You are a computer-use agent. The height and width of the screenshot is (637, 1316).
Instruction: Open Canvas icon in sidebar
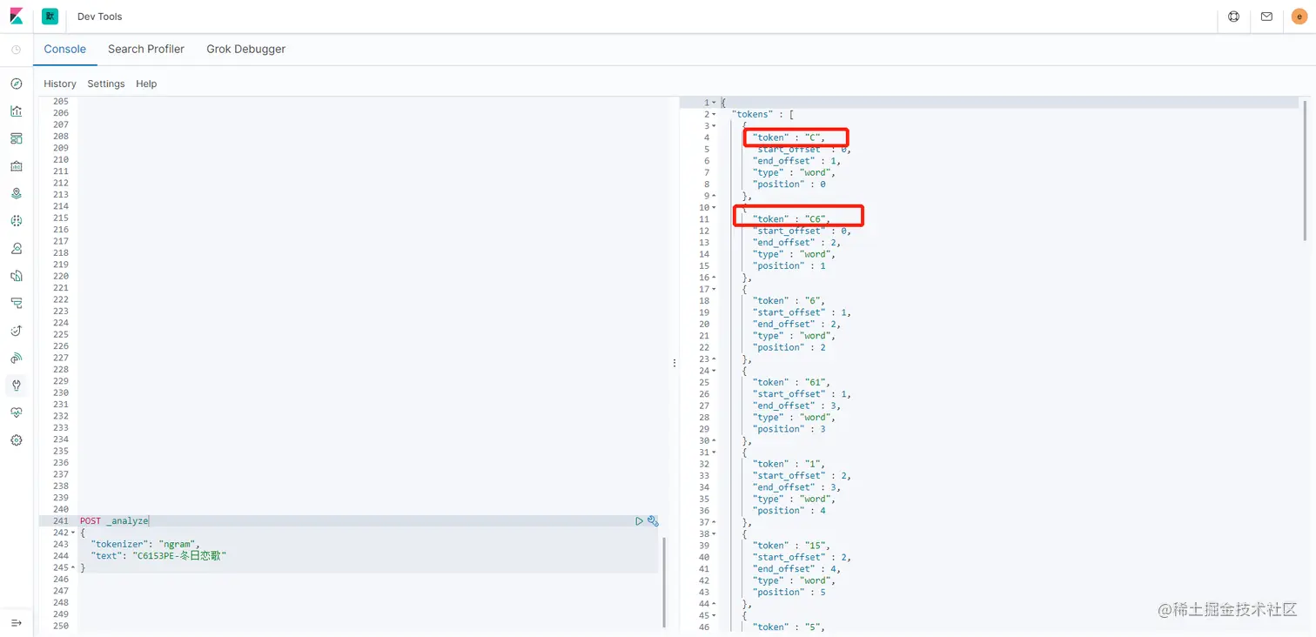click(x=16, y=166)
